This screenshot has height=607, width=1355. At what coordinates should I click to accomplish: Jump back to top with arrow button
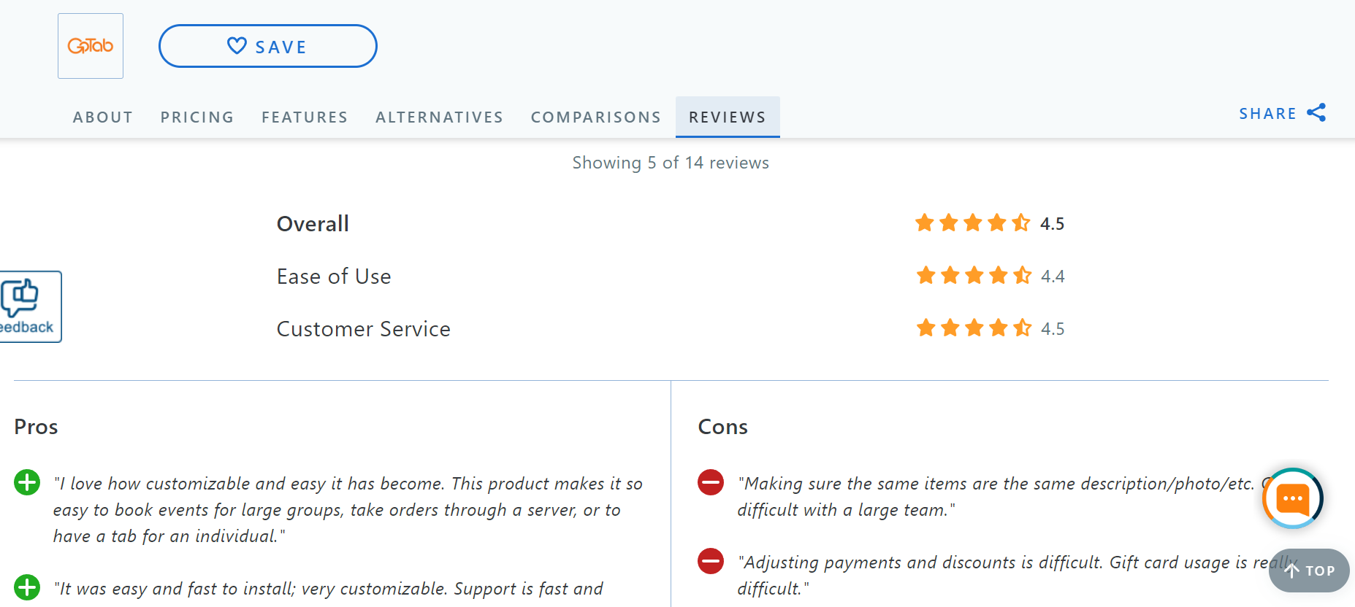tap(1309, 571)
